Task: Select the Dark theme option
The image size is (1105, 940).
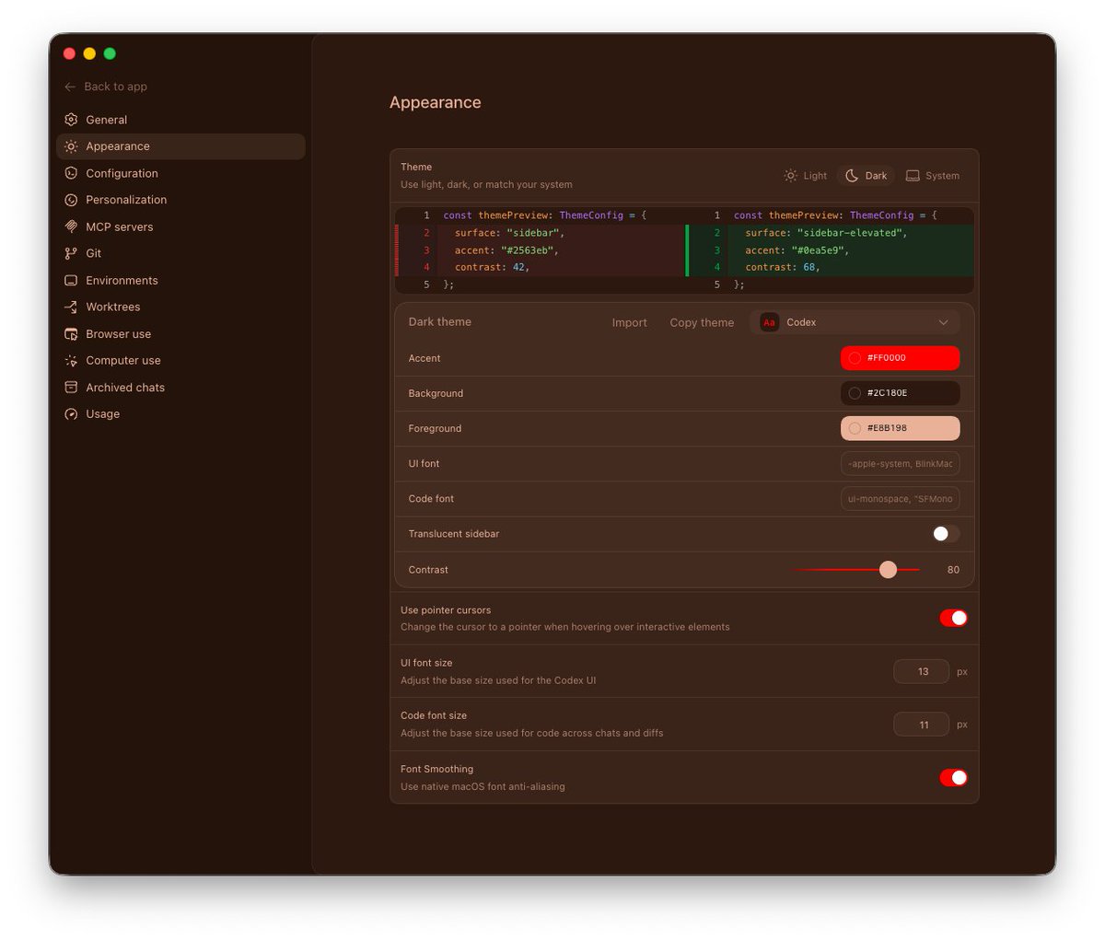Action: tap(867, 176)
